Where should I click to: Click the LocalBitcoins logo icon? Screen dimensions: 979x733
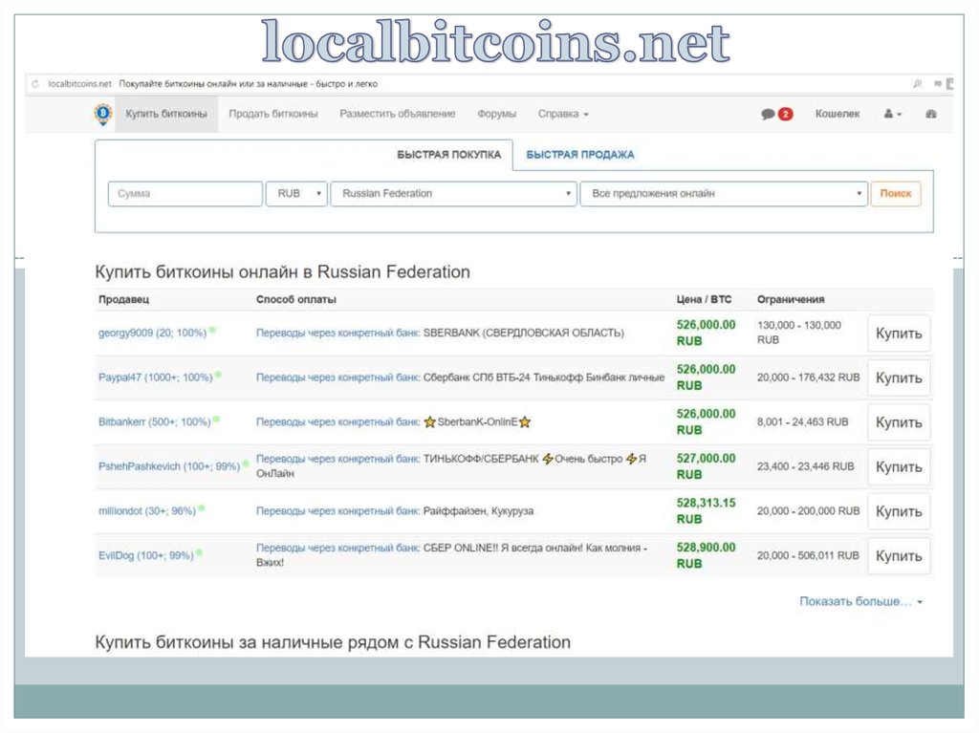point(102,114)
